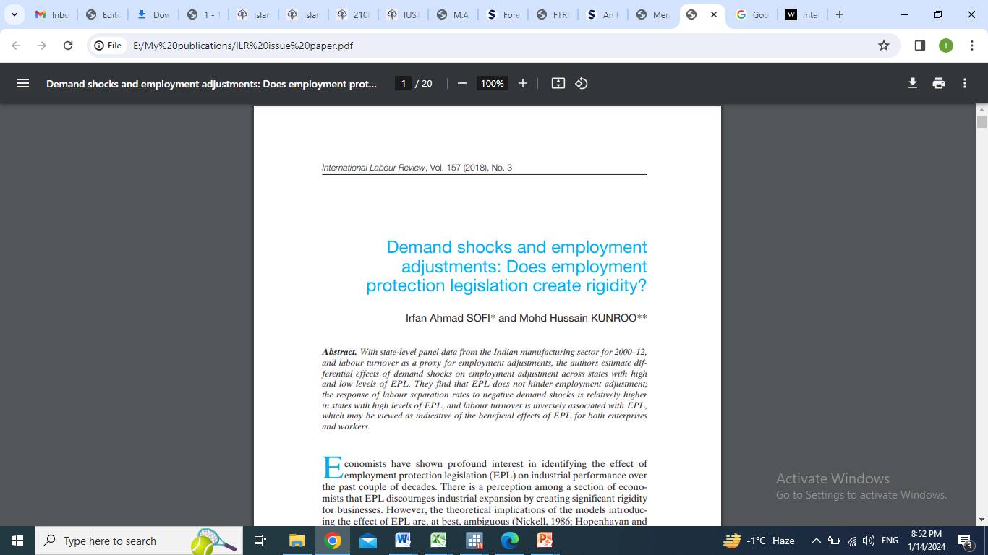Switch to the Google tab
Viewport: 988px width, 555px height.
pos(751,14)
